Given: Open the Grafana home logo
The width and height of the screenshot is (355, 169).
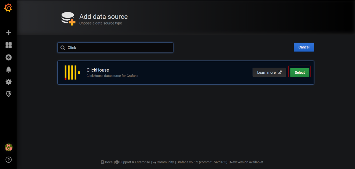Looking at the screenshot, I should (8, 8).
